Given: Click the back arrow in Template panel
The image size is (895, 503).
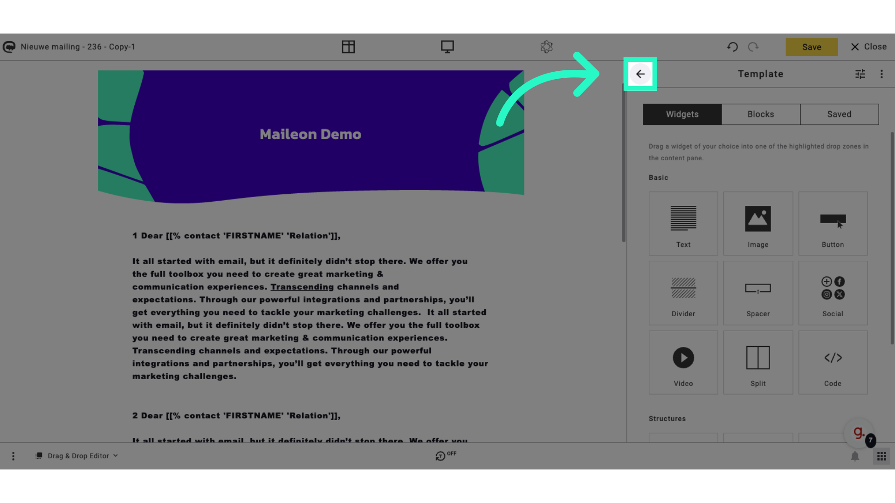Looking at the screenshot, I should pos(640,74).
